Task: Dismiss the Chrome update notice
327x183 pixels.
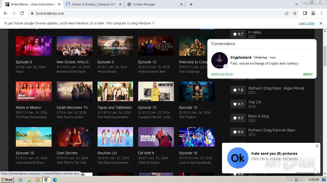Action: pos(321,23)
